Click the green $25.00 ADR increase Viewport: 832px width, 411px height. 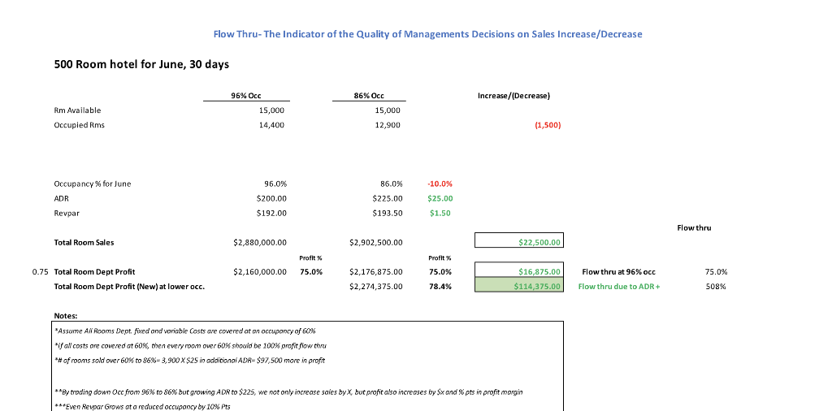440,198
